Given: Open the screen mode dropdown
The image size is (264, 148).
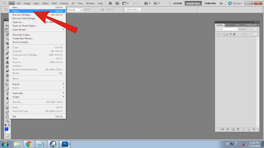Looking at the screenshot, I should [157, 3].
